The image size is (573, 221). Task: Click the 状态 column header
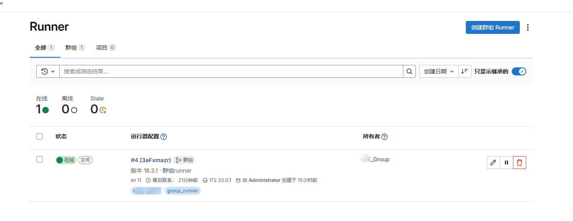click(x=61, y=136)
